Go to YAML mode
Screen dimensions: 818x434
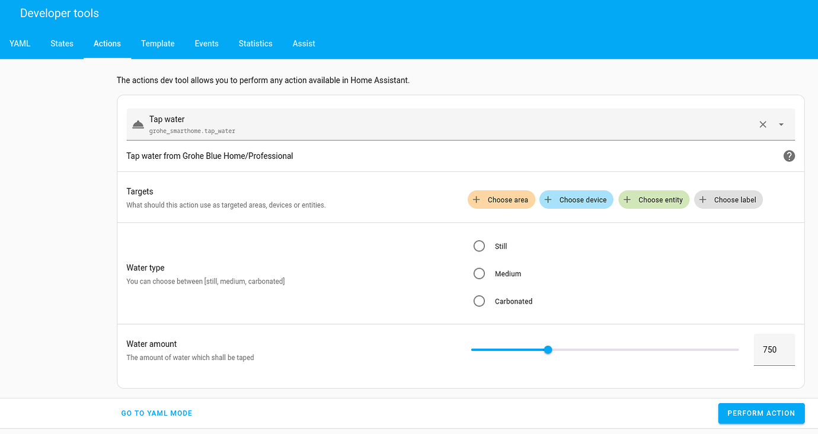point(156,413)
